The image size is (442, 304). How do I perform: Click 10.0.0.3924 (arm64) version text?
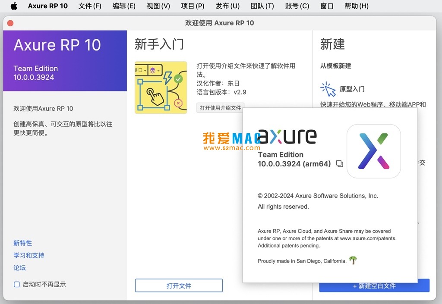pyautogui.click(x=294, y=164)
